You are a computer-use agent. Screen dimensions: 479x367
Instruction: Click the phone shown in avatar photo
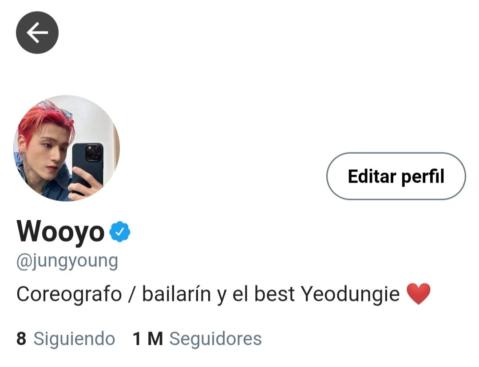pos(87,165)
